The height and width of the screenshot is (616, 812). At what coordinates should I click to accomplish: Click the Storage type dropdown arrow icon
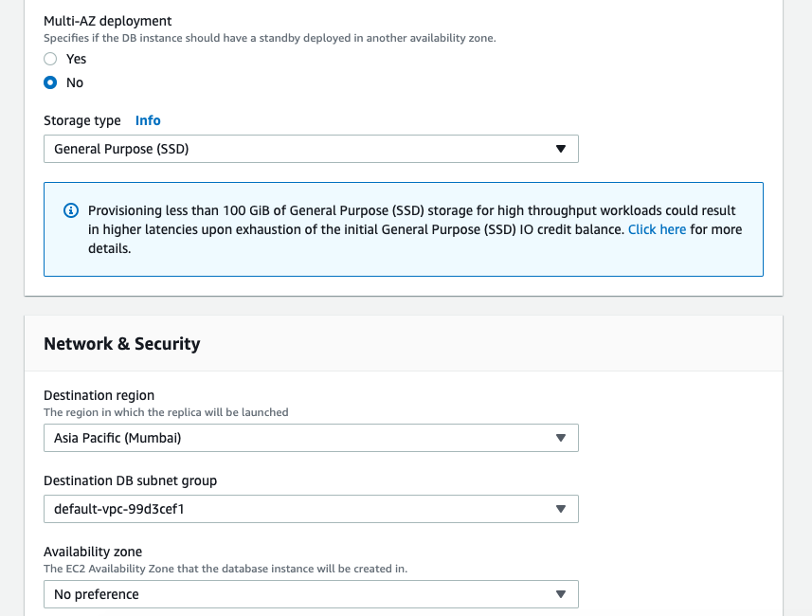pyautogui.click(x=560, y=149)
